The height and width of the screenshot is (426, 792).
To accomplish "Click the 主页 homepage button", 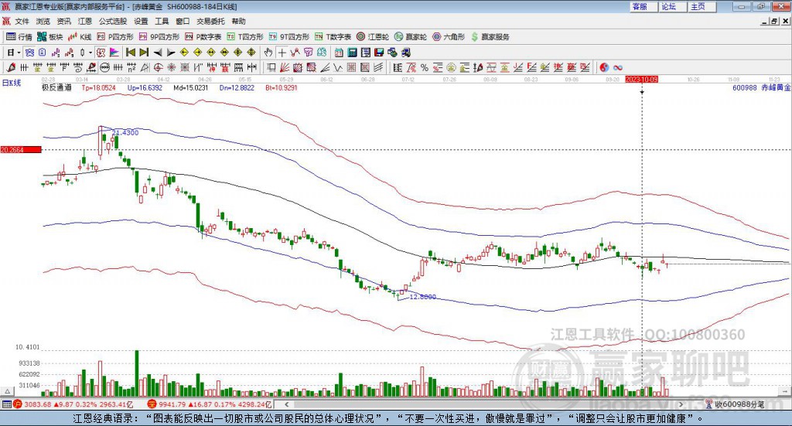I will (x=702, y=6).
